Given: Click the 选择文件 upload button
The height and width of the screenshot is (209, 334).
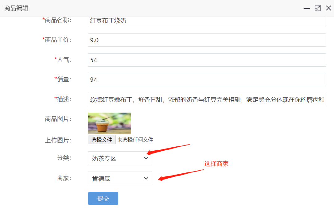Looking at the screenshot, I should coord(102,139).
